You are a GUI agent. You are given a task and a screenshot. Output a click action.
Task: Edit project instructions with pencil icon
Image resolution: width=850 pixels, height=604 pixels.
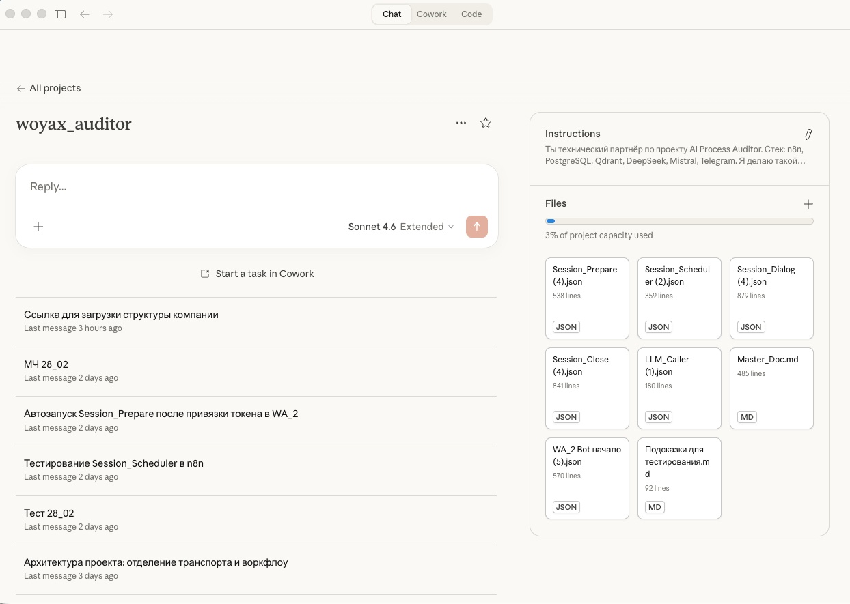(x=808, y=134)
